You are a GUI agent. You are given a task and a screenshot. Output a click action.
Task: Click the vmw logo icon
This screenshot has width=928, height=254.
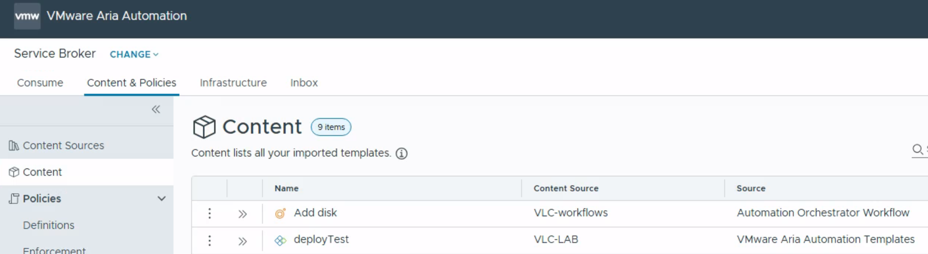coord(27,16)
